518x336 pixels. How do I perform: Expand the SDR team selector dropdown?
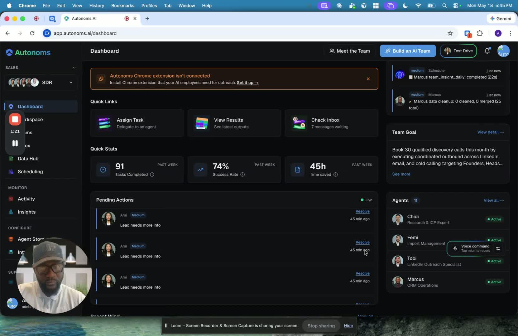click(x=41, y=82)
